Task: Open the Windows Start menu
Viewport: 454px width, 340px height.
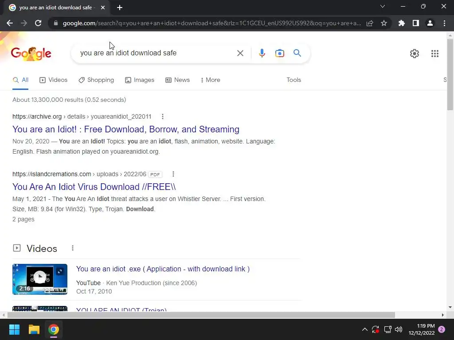Action: tap(14, 329)
